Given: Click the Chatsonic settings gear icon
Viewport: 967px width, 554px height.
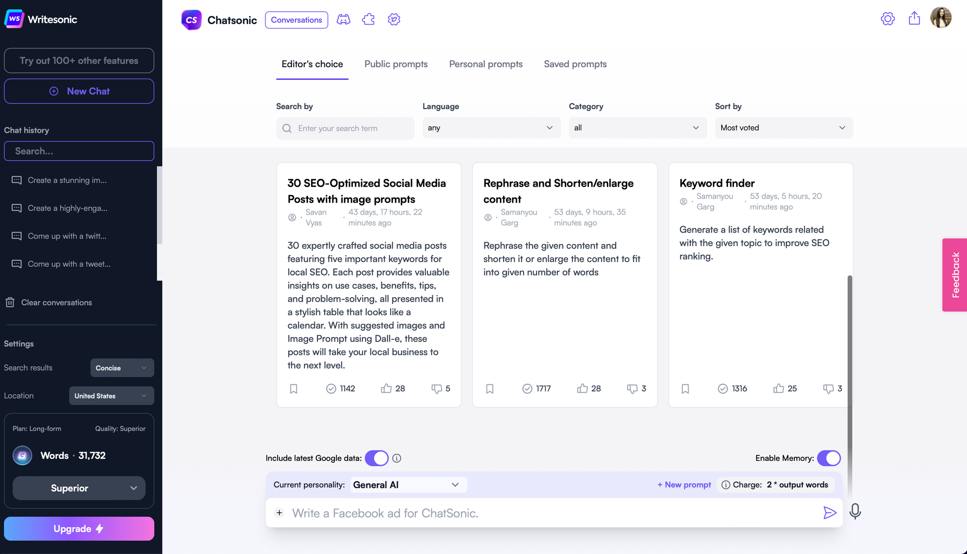Looking at the screenshot, I should (394, 19).
